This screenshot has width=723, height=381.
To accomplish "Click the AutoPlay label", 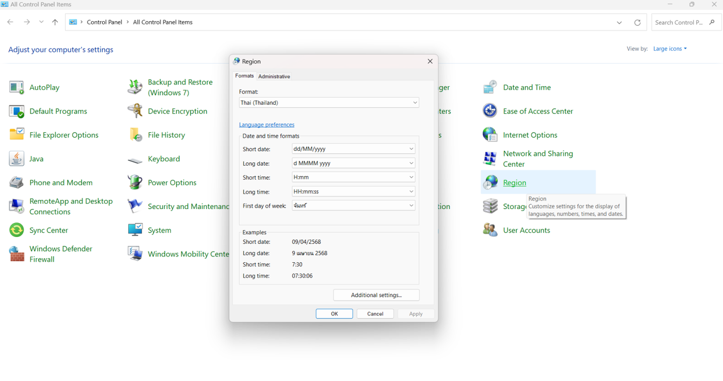I will coord(44,88).
